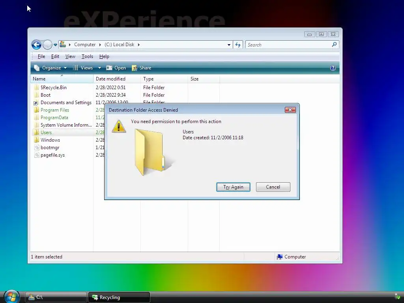Click the computer icon in the address bar
Image resolution: width=404 pixels, height=303 pixels.
(x=63, y=44)
